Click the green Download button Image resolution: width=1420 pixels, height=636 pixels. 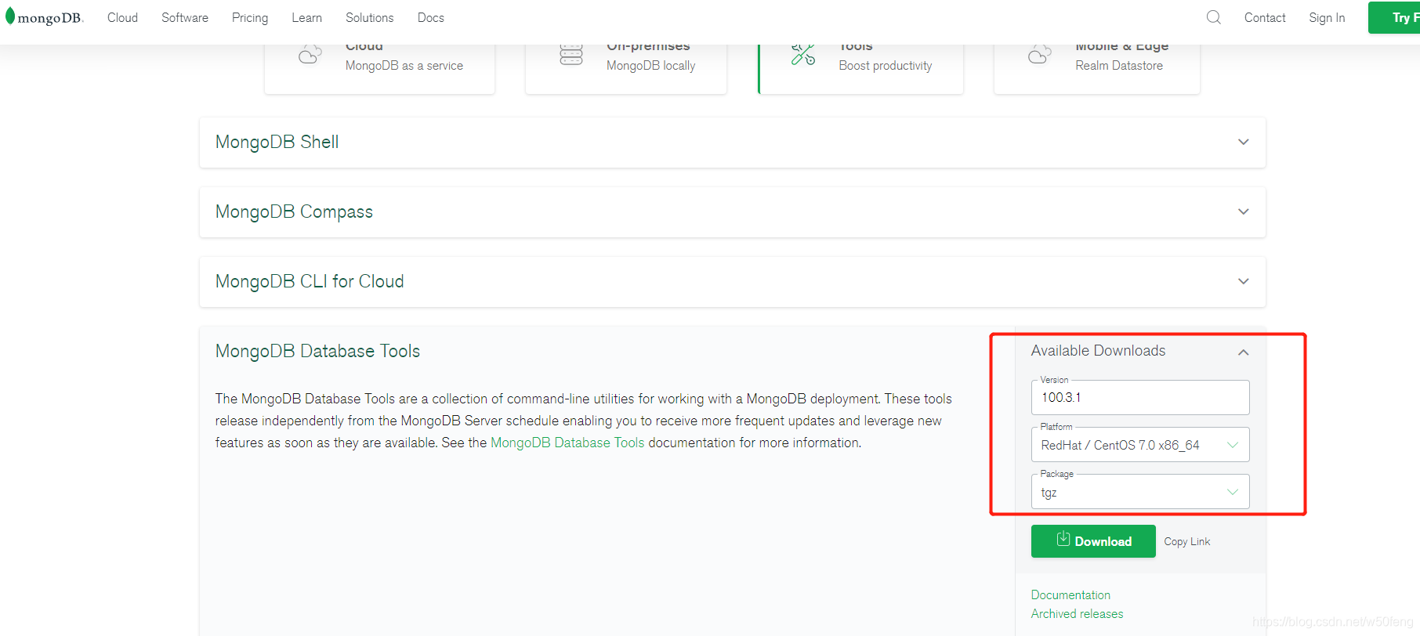tap(1093, 541)
